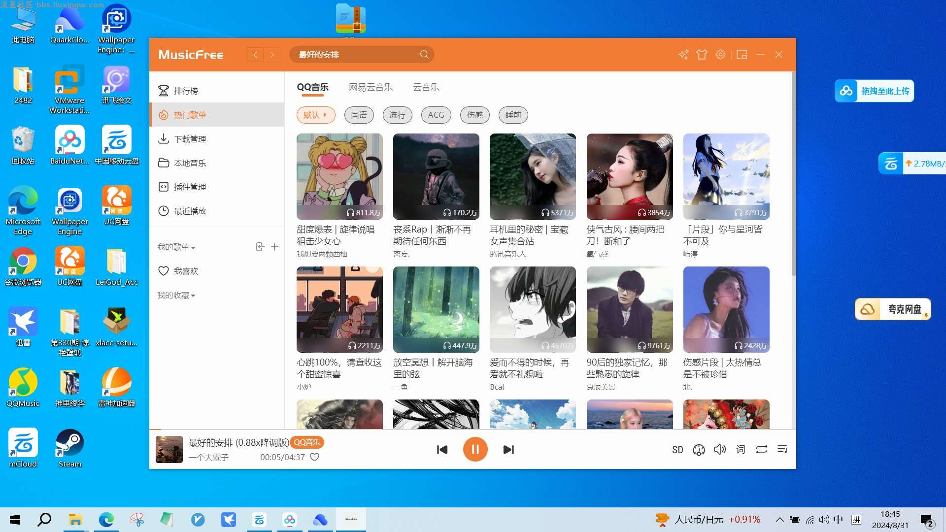
Task: Click the 拖拽至此上传 Baidu widget
Action: (x=874, y=91)
